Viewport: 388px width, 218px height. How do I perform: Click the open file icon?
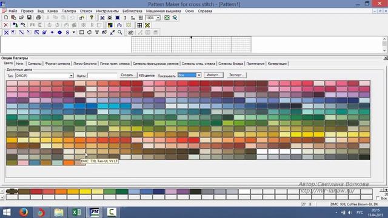click(x=21, y=18)
